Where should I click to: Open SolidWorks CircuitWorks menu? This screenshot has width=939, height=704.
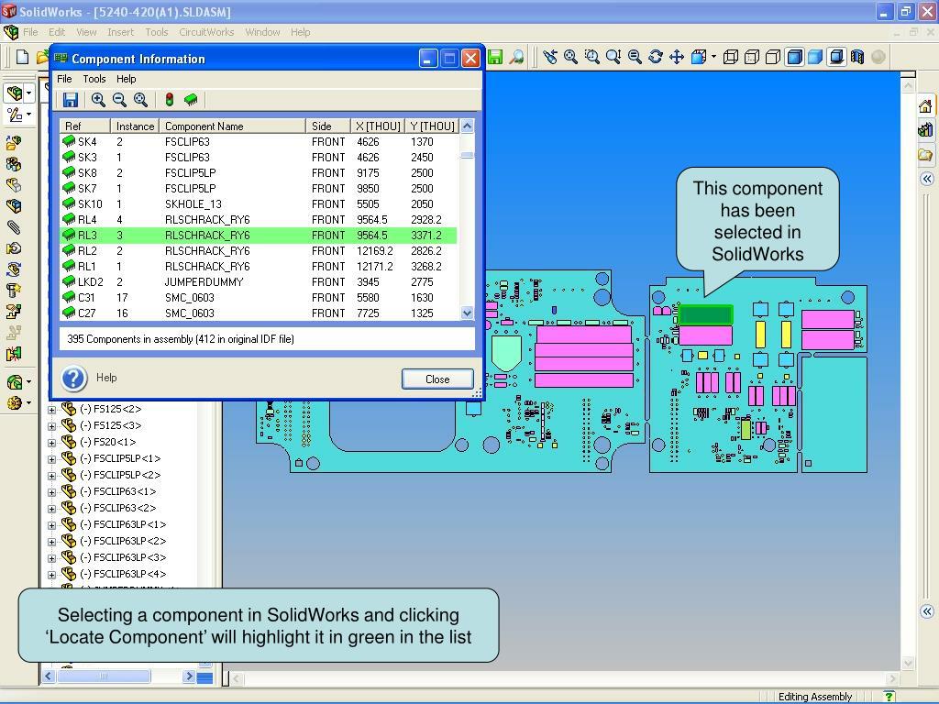206,32
